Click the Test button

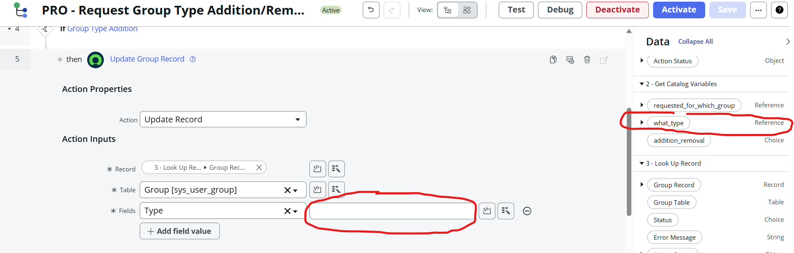click(516, 10)
